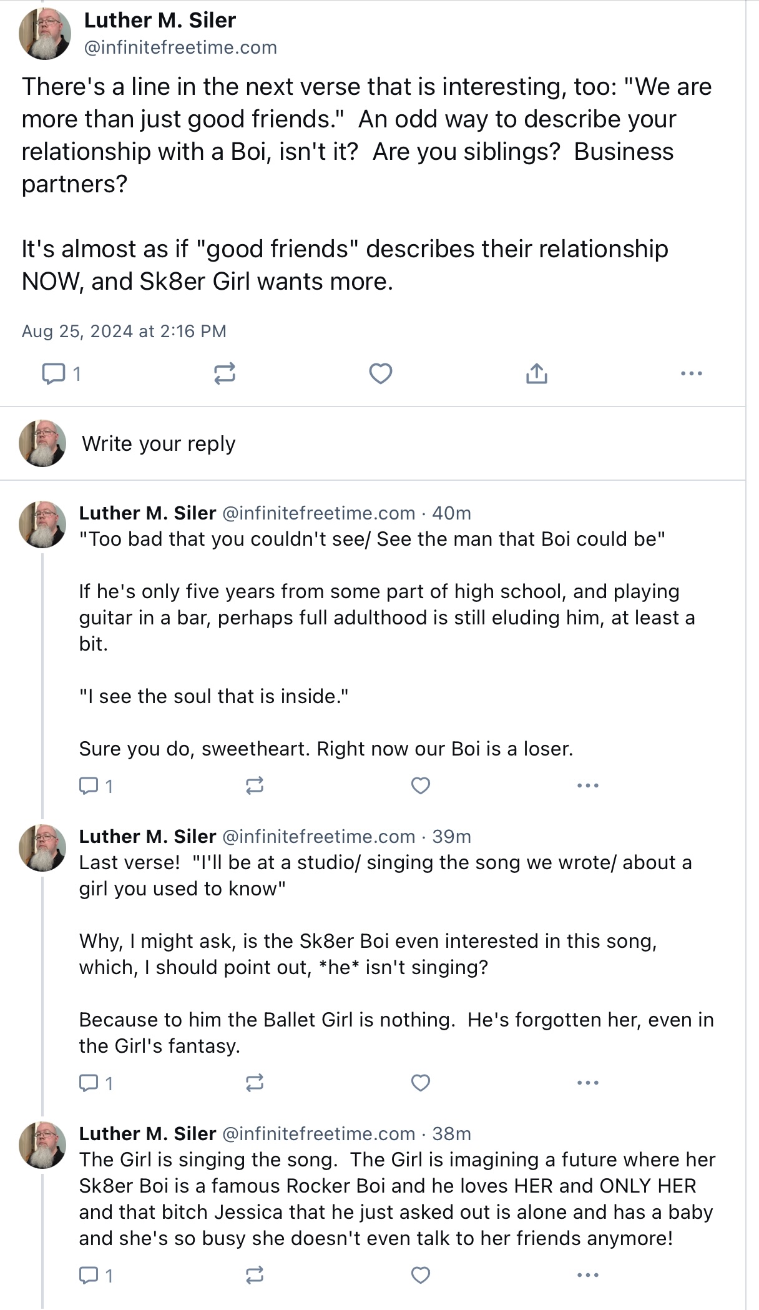The image size is (759, 1310).
Task: Open more options on 39m reply
Action: point(588,1083)
